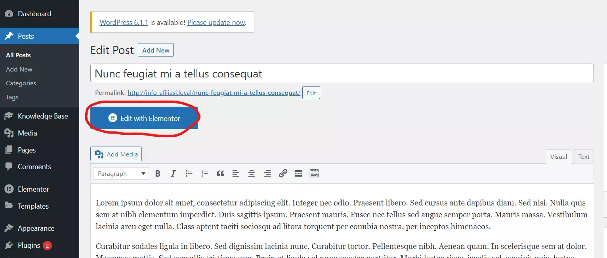Open Add New under Posts menu
The width and height of the screenshot is (607, 258).
click(19, 69)
